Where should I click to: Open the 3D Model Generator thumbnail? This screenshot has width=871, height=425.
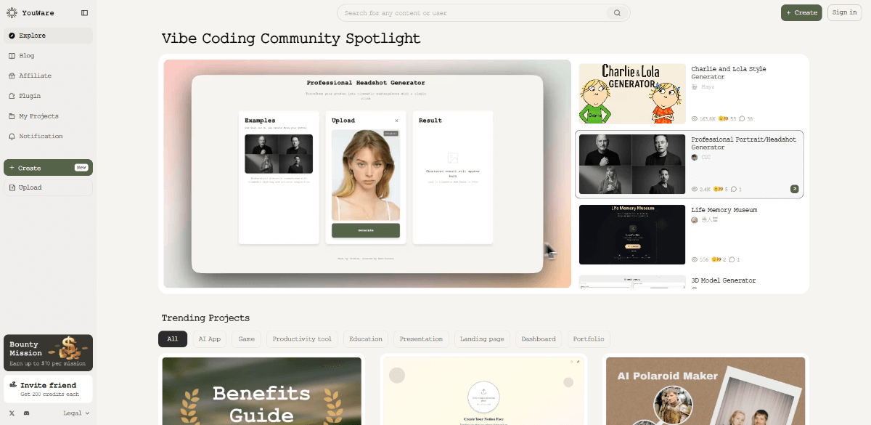point(632,282)
